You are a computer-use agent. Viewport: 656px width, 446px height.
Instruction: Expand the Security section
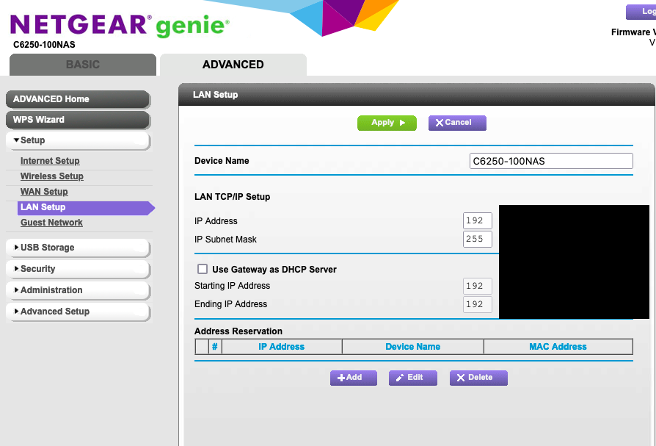(78, 269)
